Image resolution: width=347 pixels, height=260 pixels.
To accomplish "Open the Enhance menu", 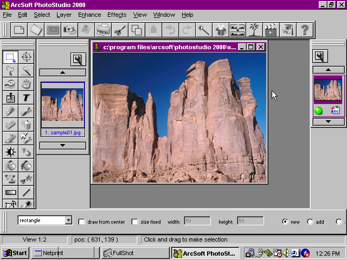I will pyautogui.click(x=89, y=15).
